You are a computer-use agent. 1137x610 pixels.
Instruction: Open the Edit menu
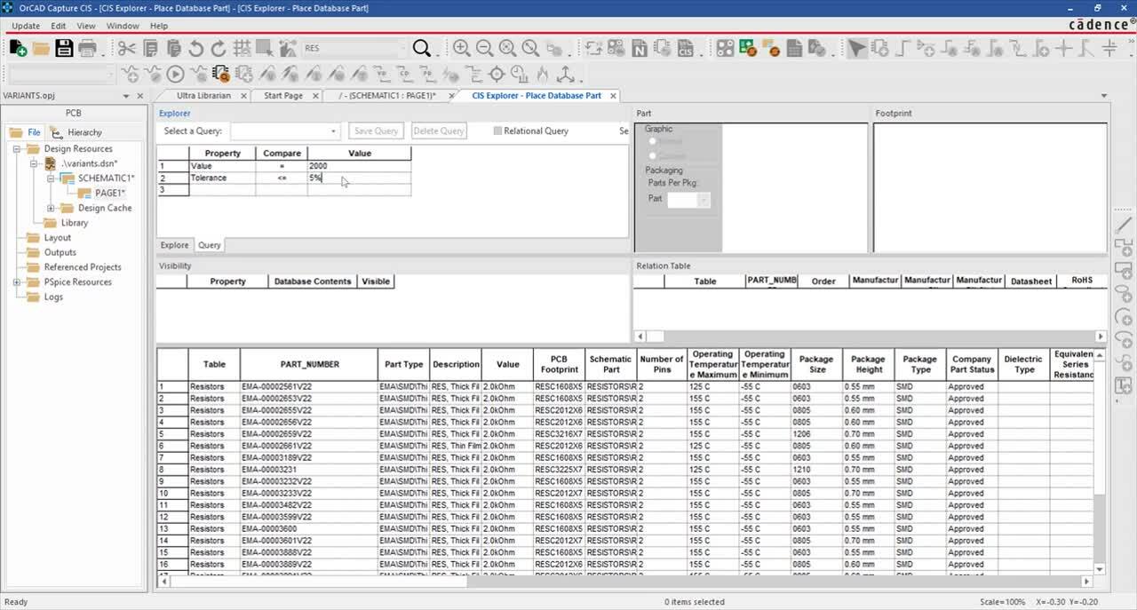click(x=59, y=26)
